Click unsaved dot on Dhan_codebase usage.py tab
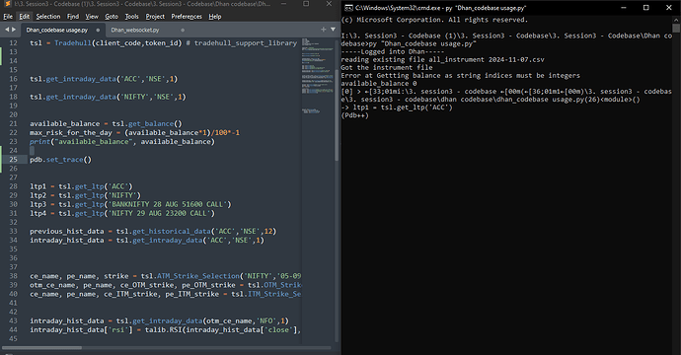The width and height of the screenshot is (681, 355). click(x=98, y=30)
